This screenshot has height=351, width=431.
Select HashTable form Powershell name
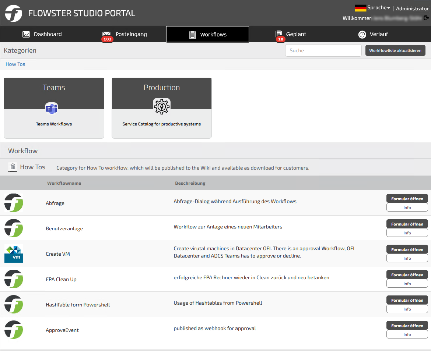coord(78,305)
